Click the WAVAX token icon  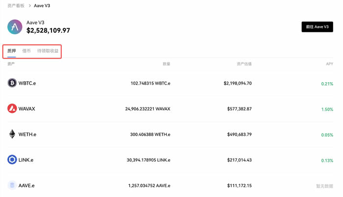click(12, 109)
